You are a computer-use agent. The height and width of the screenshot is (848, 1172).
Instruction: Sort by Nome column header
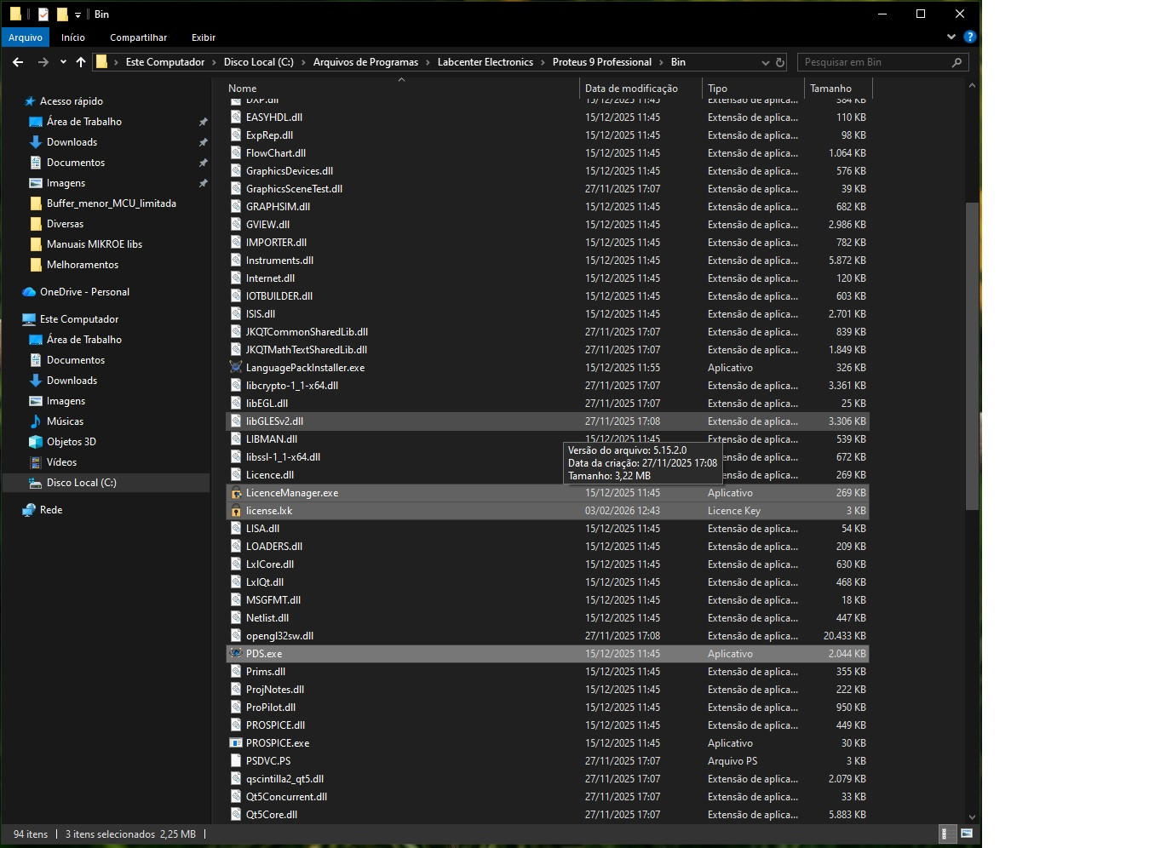[402, 89]
